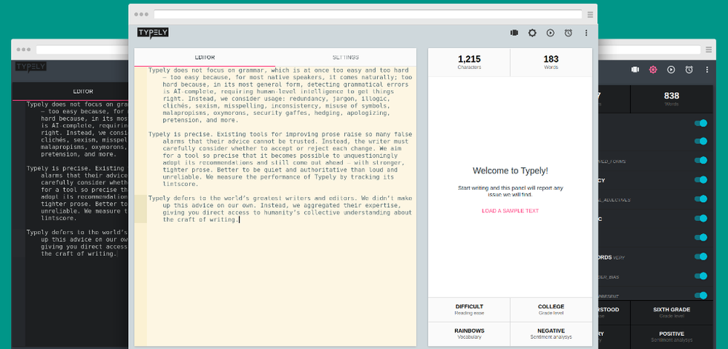Open the view carousel icon in front window toolbar
Screen dimensions: 728x349
[514, 33]
